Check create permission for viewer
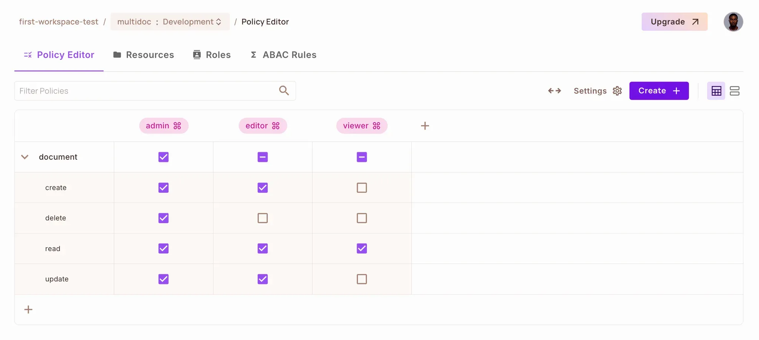Screen dimensions: 759x340 tap(362, 188)
